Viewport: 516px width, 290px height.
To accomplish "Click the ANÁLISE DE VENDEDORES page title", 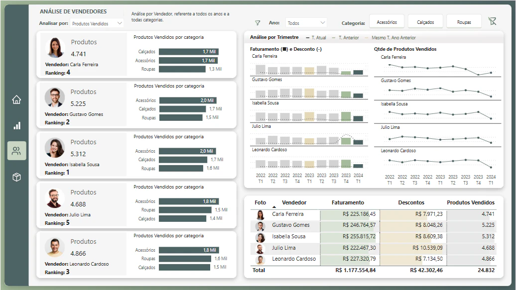I will (73, 11).
